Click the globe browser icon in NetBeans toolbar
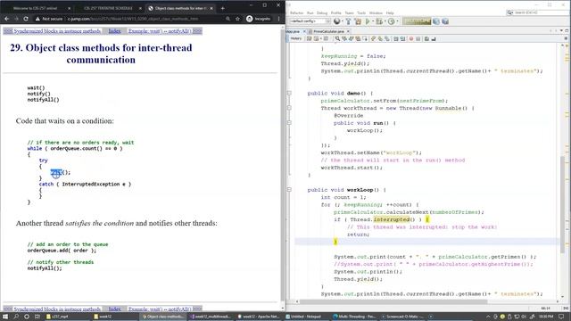 point(337,21)
